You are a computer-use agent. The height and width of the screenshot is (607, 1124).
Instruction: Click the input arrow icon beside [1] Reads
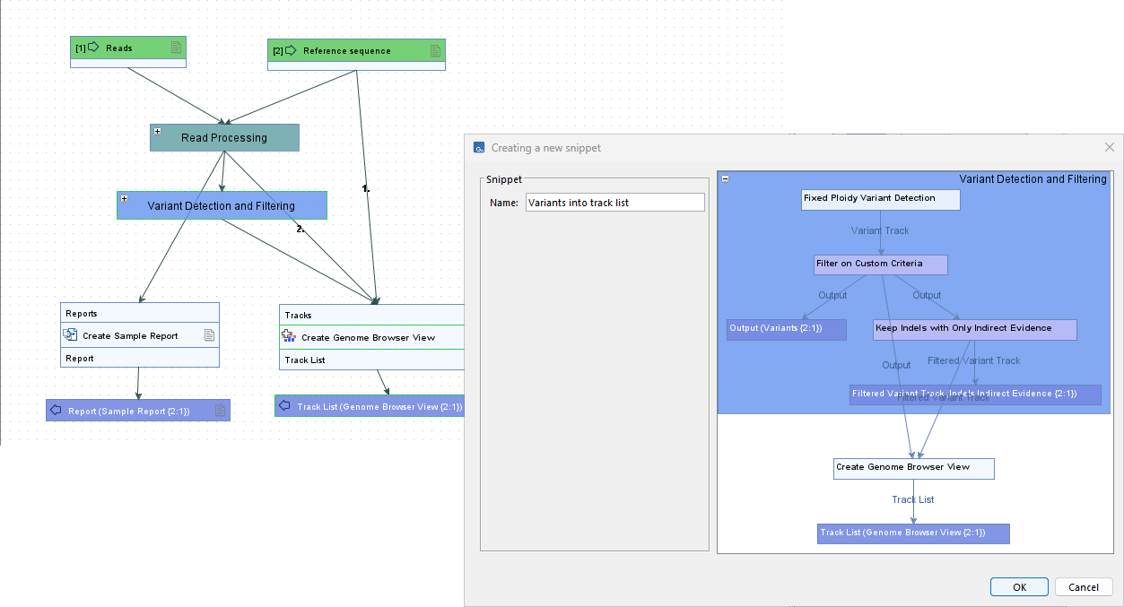(x=93, y=47)
